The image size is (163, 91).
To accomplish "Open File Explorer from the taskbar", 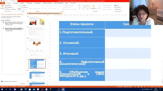I will [x=21, y=89].
